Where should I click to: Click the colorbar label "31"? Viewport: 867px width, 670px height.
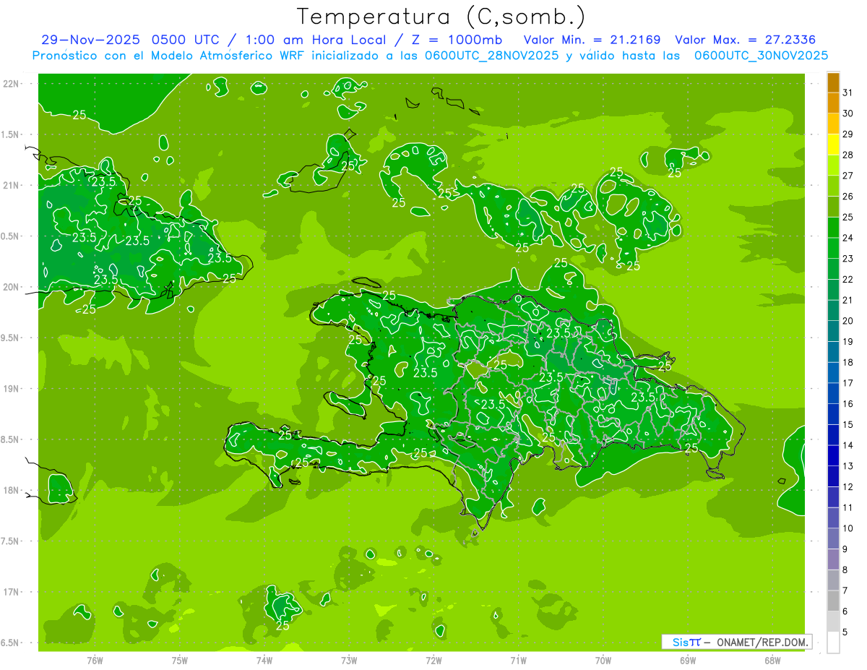[848, 93]
